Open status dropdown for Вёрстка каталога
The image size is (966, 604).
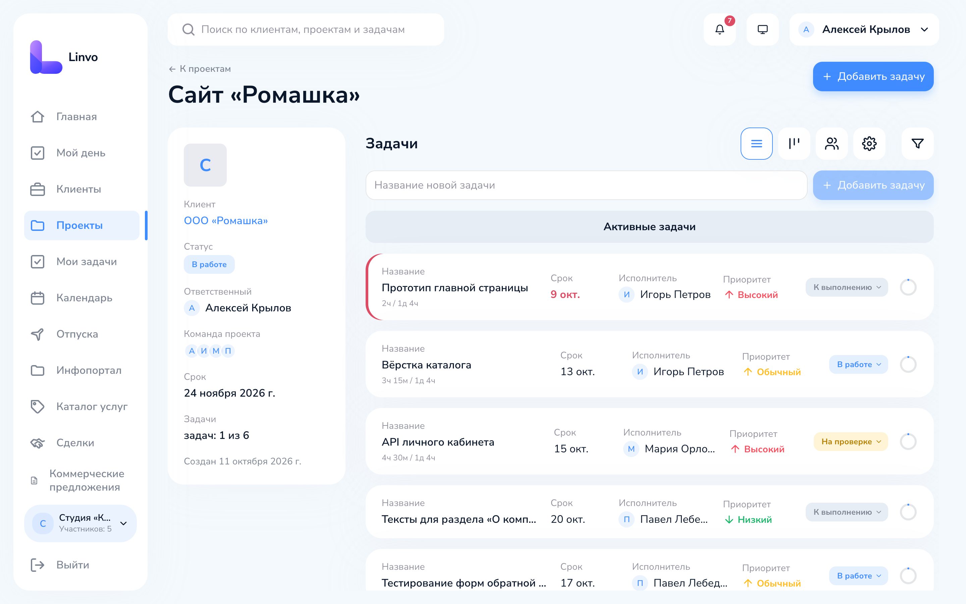[859, 364]
